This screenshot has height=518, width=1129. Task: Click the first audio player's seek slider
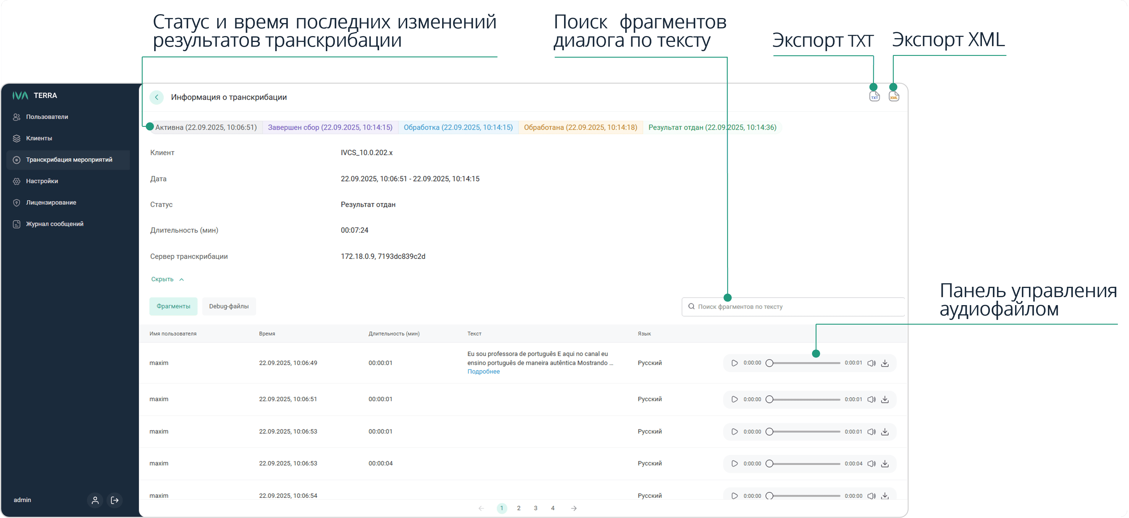[804, 363]
